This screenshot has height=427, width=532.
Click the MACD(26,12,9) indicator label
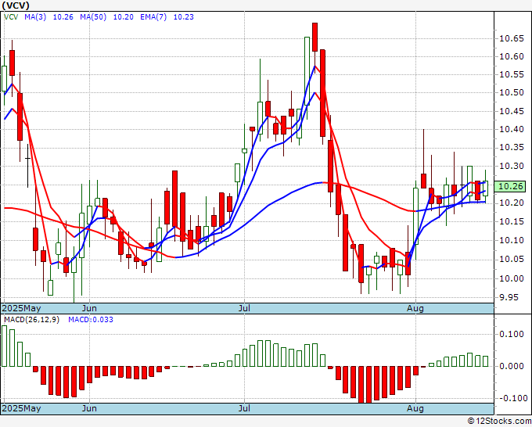[x=31, y=320]
